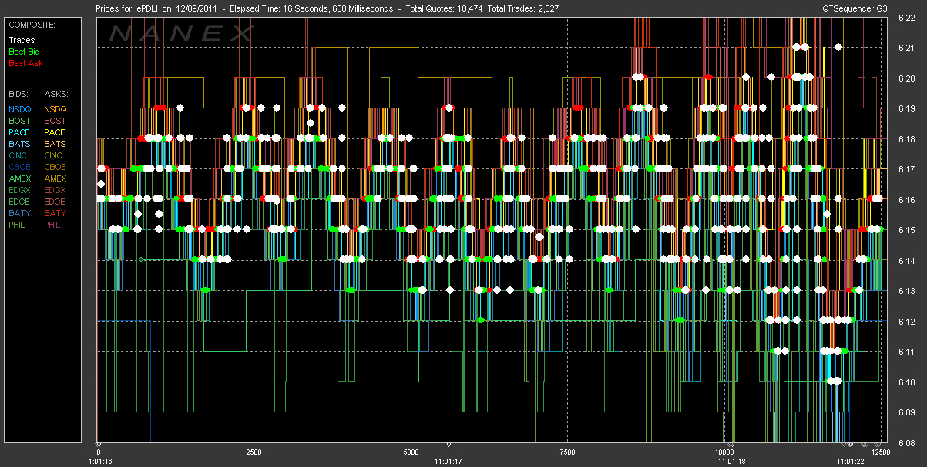This screenshot has height=467, width=927.
Task: Select CBOE under the ASKS column
Action: pyautogui.click(x=55, y=167)
